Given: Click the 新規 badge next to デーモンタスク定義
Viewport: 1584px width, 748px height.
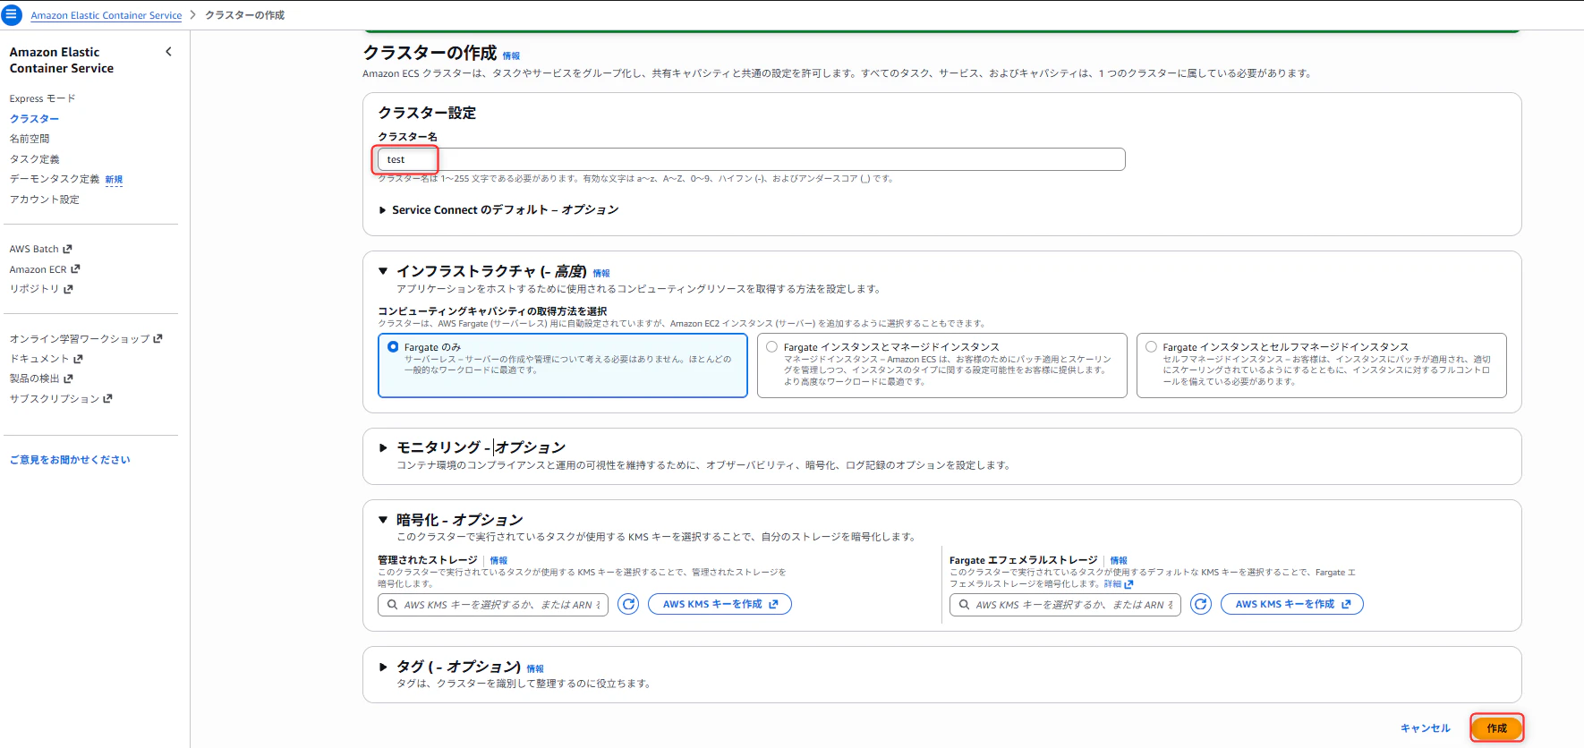Looking at the screenshot, I should click(x=114, y=180).
